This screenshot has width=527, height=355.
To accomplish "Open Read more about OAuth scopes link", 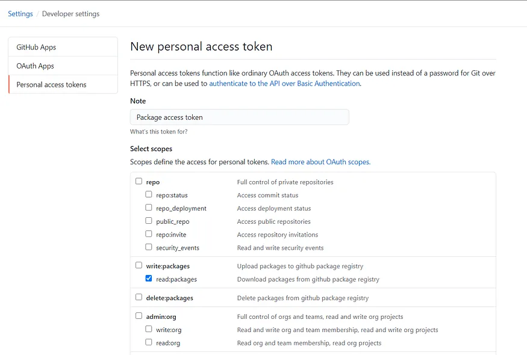I will (320, 162).
